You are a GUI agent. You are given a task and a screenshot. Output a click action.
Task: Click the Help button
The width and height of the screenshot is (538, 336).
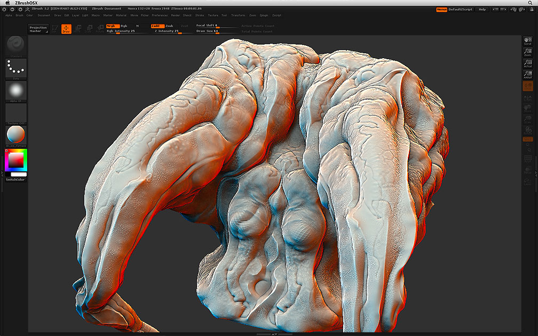[x=482, y=10]
